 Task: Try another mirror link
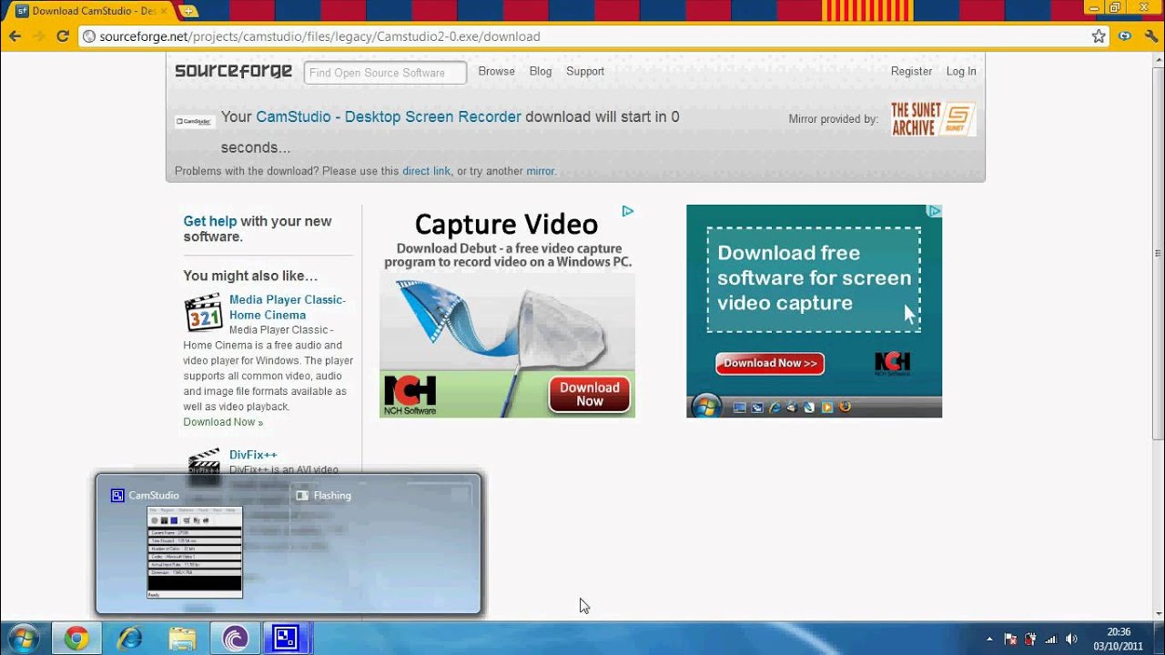(x=541, y=171)
